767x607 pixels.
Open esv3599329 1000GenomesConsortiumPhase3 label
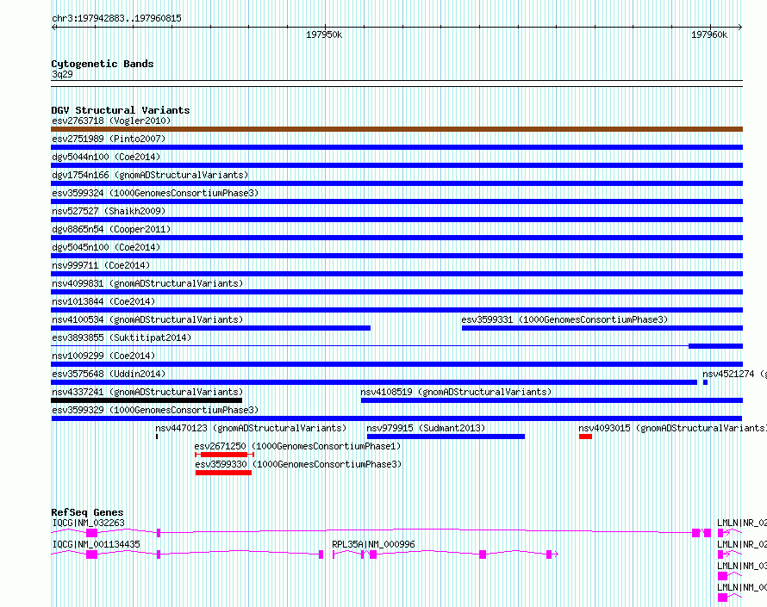pyautogui.click(x=155, y=410)
